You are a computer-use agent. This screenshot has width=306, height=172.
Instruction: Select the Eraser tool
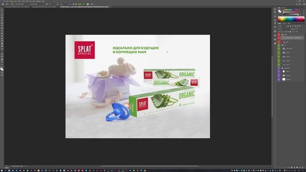2,38
